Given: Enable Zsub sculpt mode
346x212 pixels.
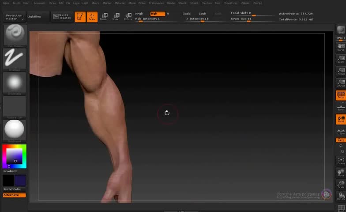Looking at the screenshot, I should click(x=202, y=14).
